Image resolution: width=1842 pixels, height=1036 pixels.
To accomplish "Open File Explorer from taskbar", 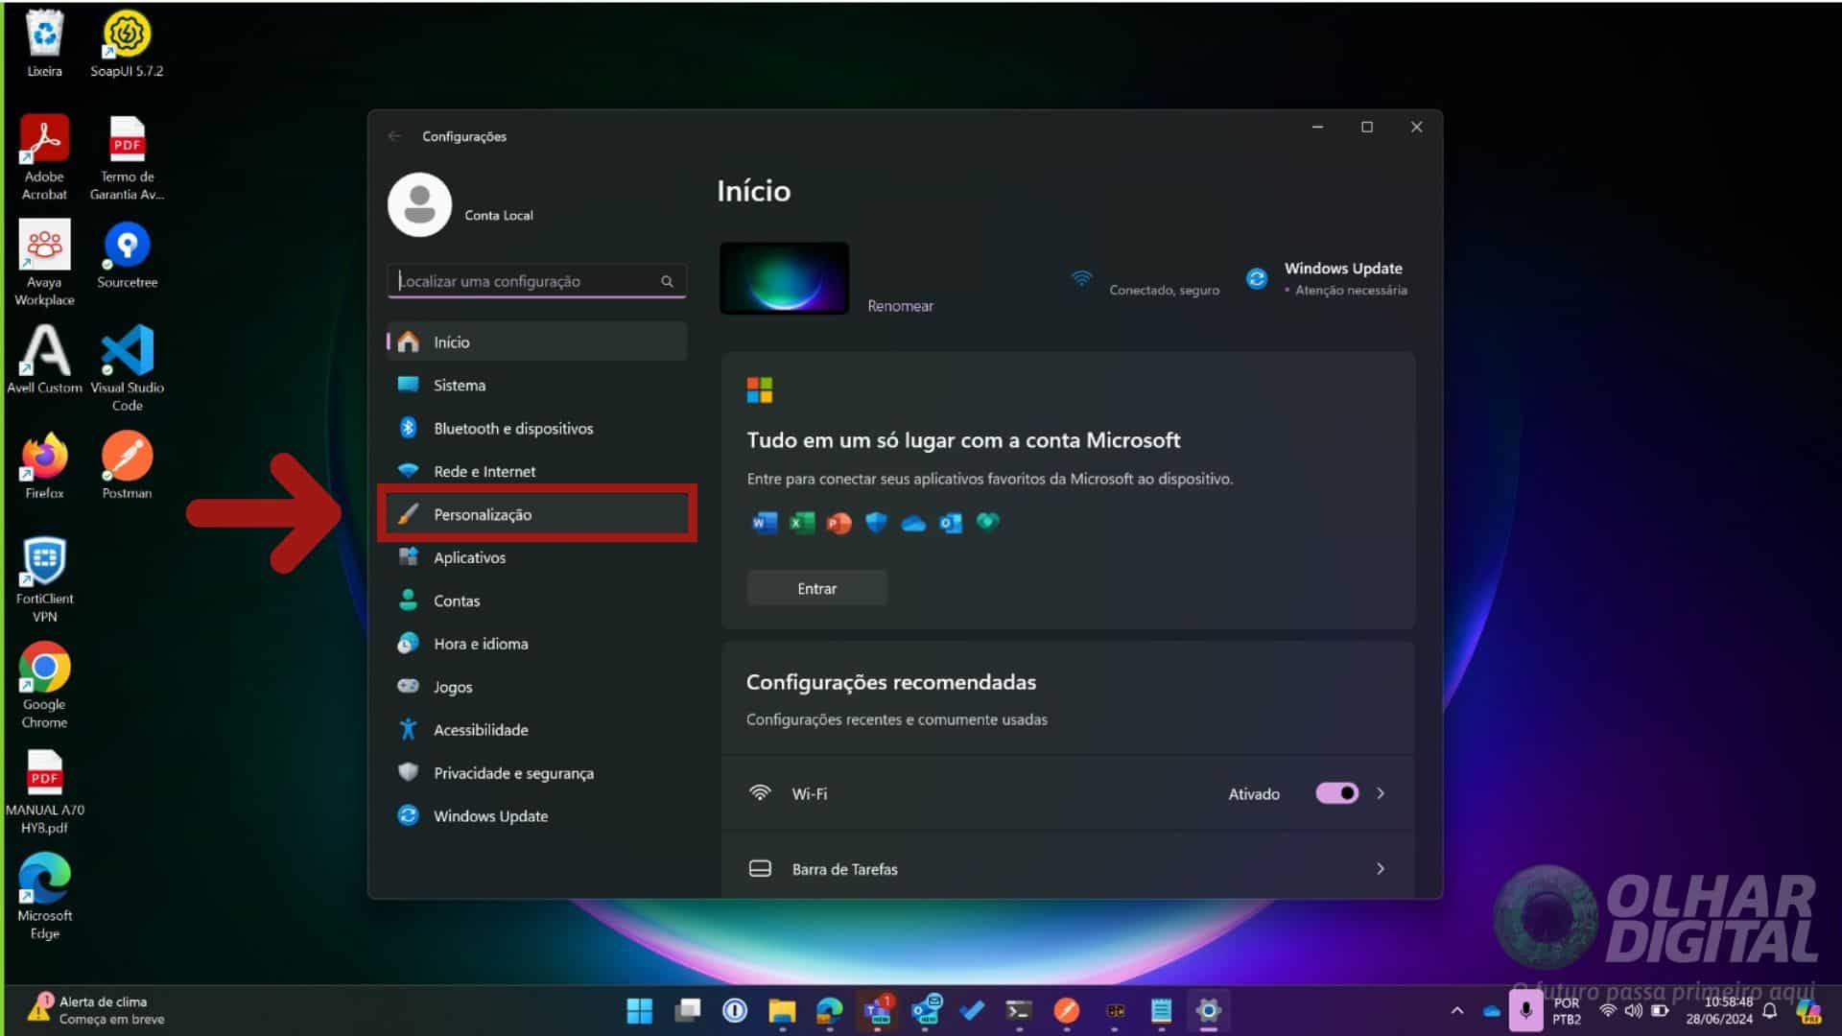I will (x=782, y=1010).
